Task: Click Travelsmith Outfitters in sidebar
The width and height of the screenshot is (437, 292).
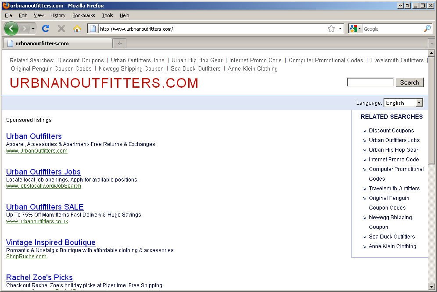Action: point(394,189)
